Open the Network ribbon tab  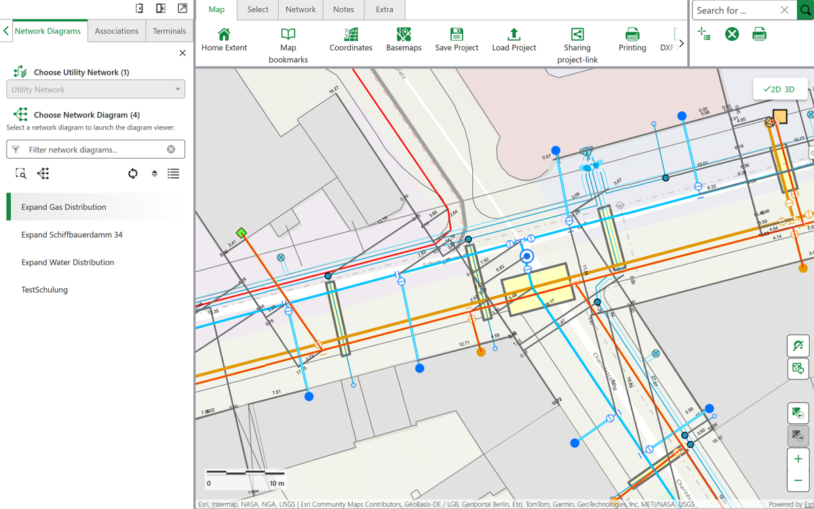point(301,10)
